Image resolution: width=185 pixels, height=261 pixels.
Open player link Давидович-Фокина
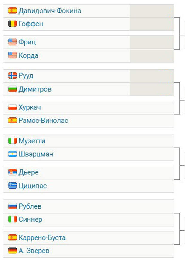pos(50,11)
